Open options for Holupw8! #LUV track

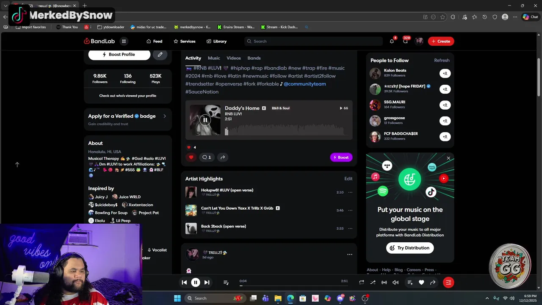coord(350,192)
